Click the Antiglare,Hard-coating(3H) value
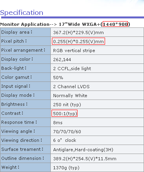 tap(83, 150)
